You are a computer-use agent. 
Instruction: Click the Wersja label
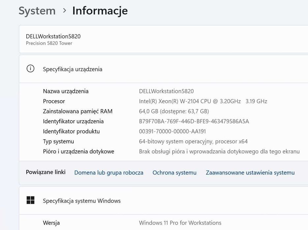[51, 223]
